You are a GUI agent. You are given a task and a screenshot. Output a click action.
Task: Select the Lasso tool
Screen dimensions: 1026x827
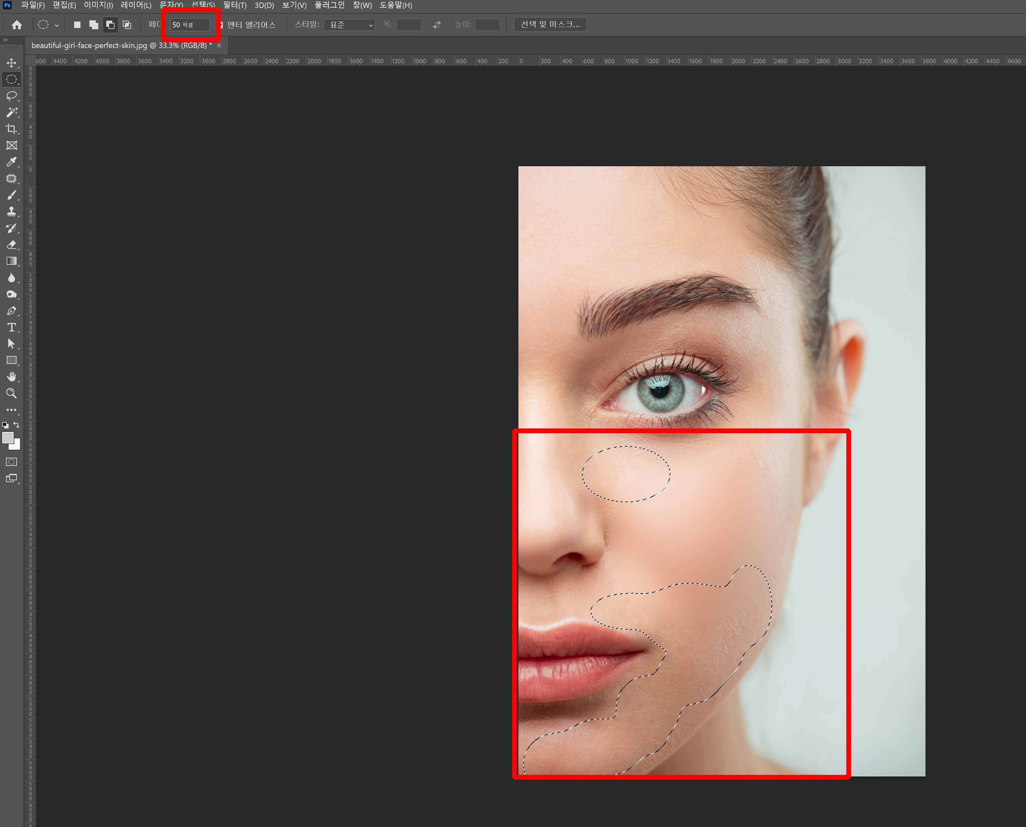click(11, 96)
